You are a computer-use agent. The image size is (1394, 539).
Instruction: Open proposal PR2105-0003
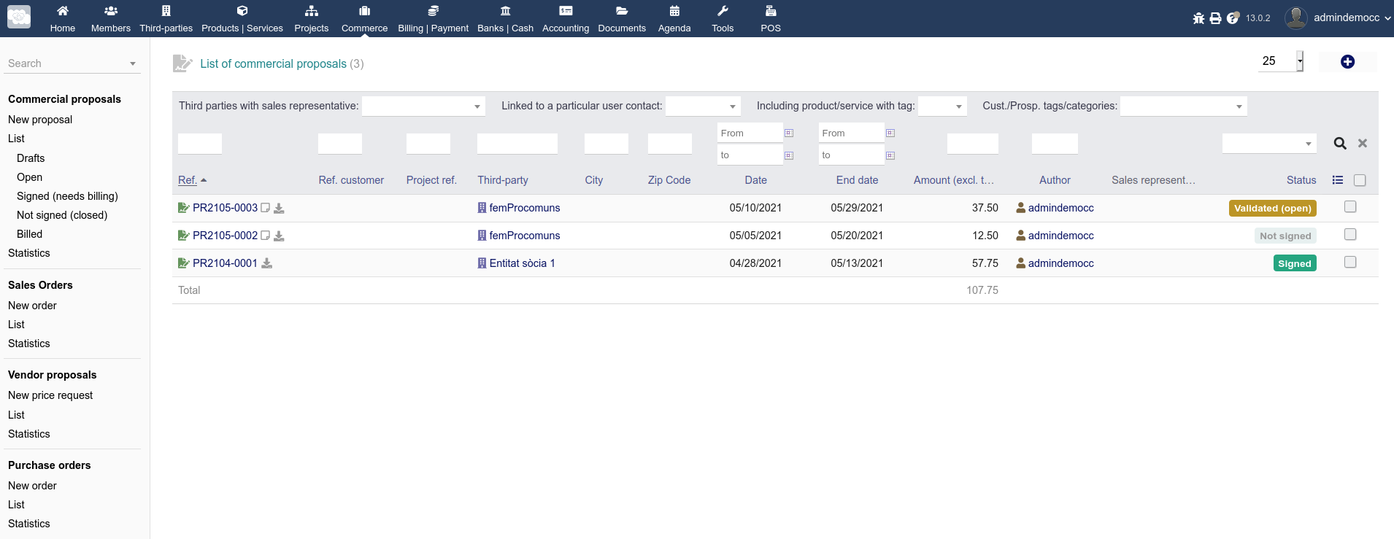click(x=225, y=208)
